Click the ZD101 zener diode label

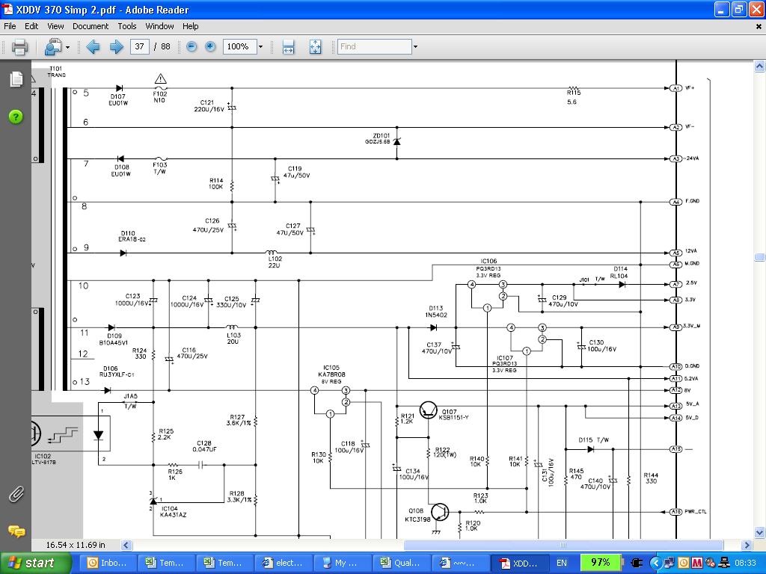click(x=378, y=138)
